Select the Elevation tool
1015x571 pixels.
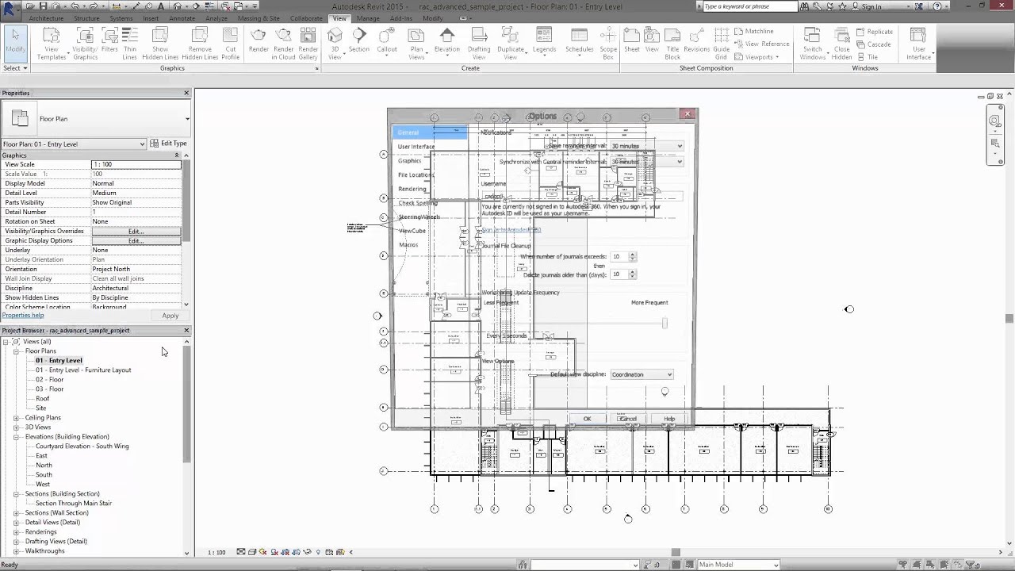tap(446, 40)
